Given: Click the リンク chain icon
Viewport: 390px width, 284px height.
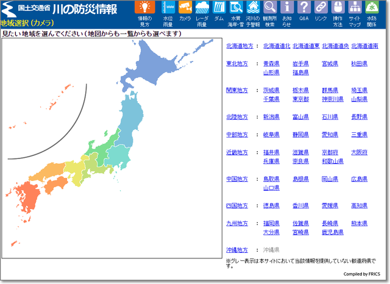Looking at the screenshot, I should (x=321, y=8).
